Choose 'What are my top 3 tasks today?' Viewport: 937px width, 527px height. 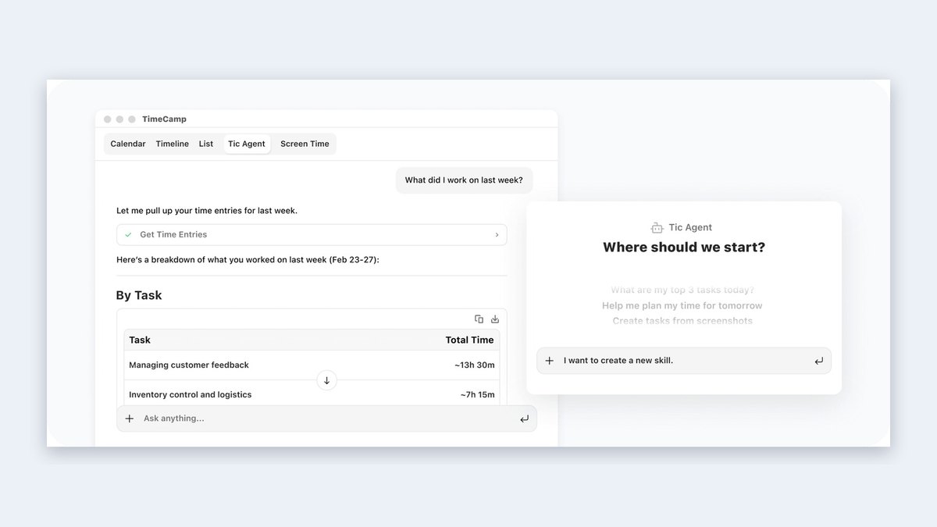point(682,290)
